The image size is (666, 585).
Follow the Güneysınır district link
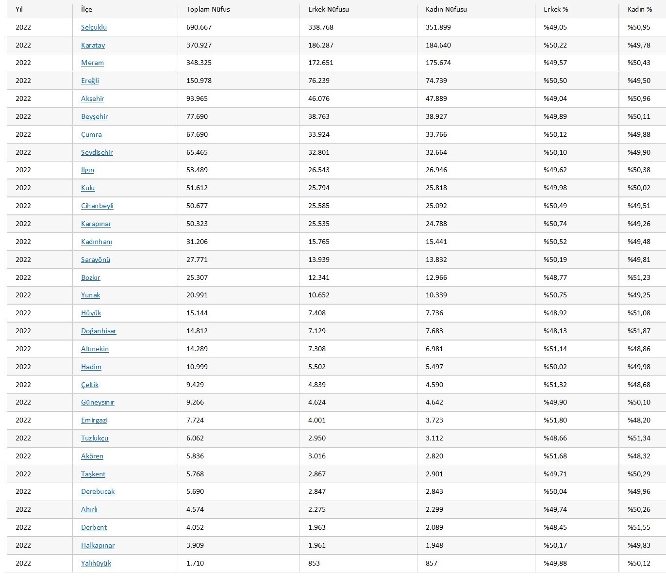coord(98,402)
